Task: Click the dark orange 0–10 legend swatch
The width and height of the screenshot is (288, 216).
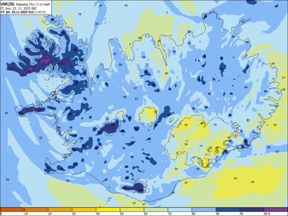Action: tap(12, 210)
